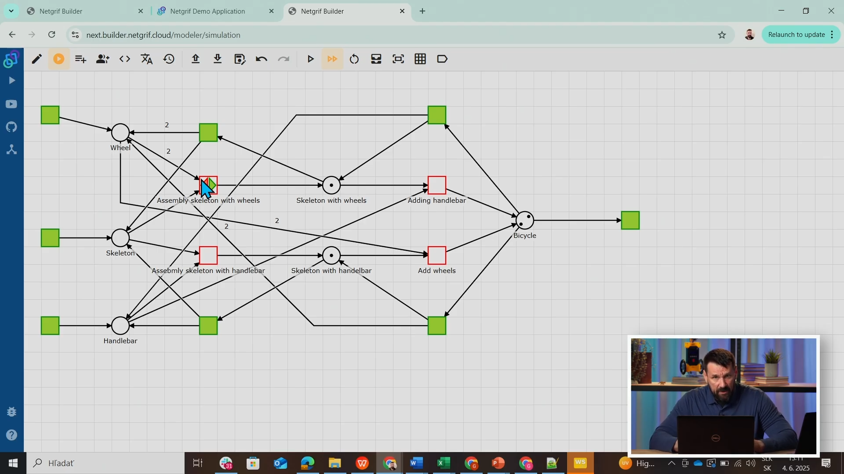
Task: Fire the Assembly skeleton with wheels transition
Action: (x=208, y=185)
